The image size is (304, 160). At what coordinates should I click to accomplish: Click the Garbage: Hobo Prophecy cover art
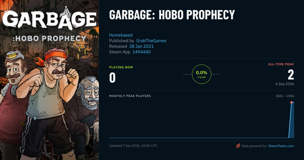coord(49,80)
